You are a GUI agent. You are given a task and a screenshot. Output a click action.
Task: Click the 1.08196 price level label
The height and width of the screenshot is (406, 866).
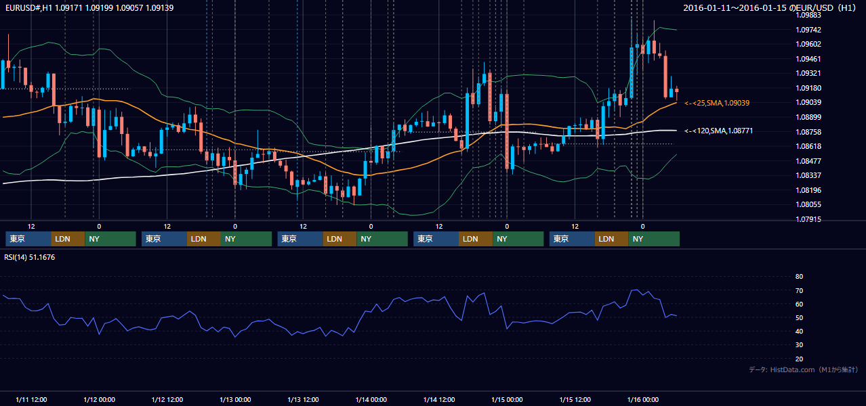tap(809, 190)
